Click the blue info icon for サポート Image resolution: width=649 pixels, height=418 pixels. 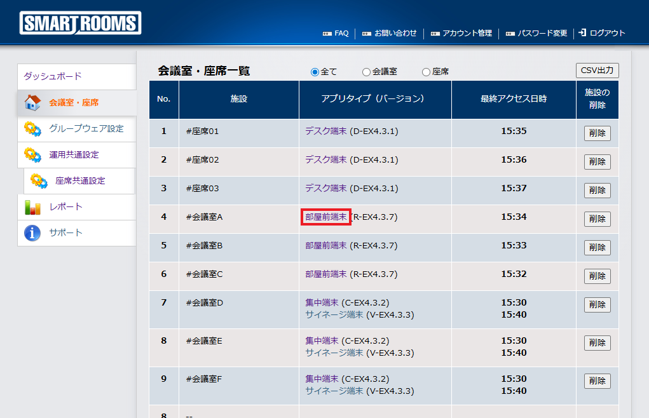pyautogui.click(x=32, y=233)
